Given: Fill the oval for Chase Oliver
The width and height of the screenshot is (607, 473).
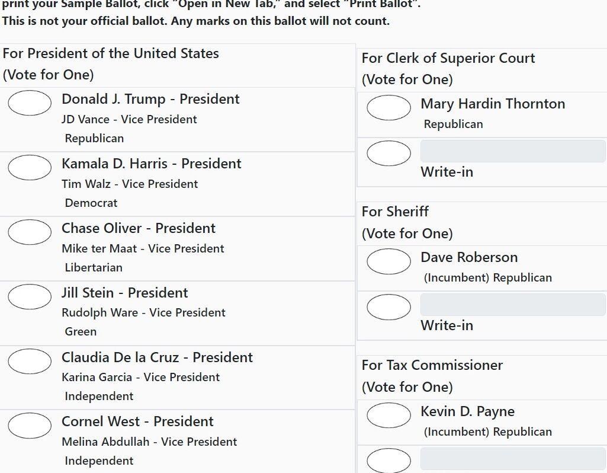Looking at the screenshot, I should click(x=30, y=232).
